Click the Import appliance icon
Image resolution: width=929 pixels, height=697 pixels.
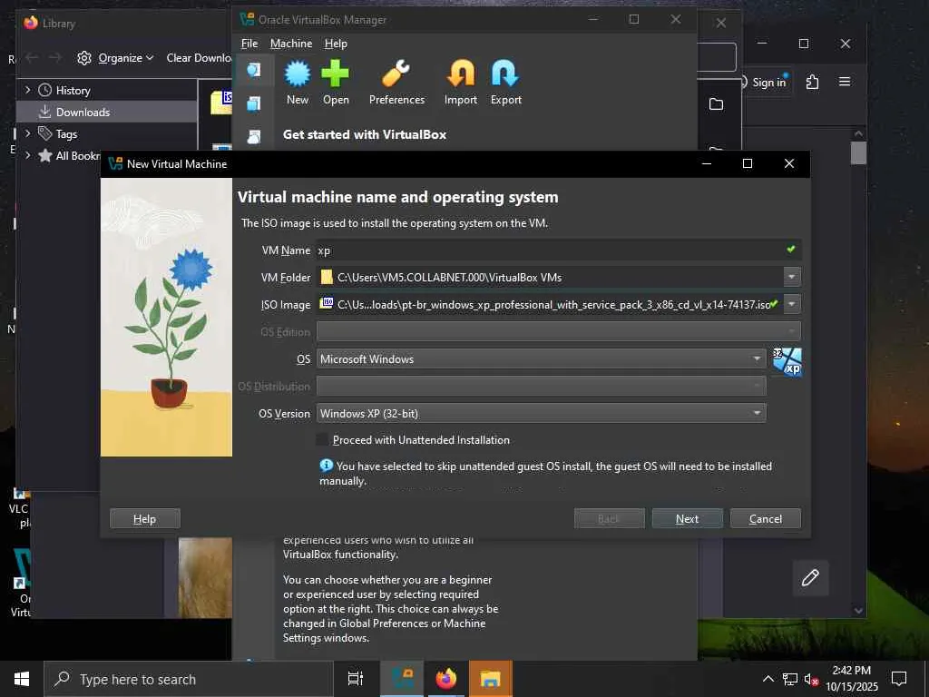460,74
